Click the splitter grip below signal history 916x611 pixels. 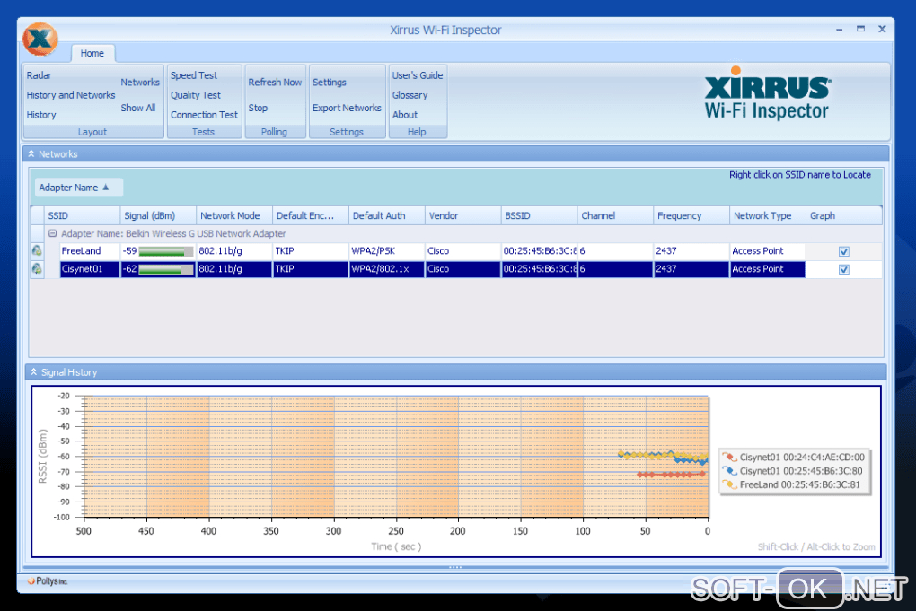[455, 567]
